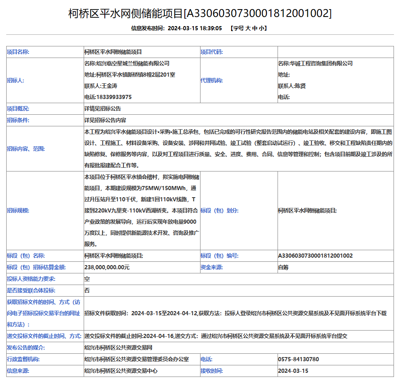Click the 是否接受联合体投标 label
401x384 pixels.
click(x=31, y=291)
